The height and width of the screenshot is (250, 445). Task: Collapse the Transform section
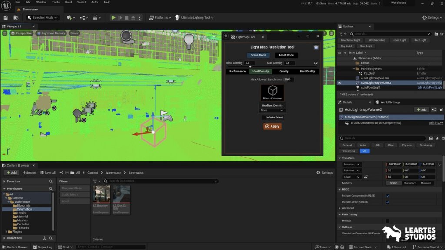coord(340,158)
